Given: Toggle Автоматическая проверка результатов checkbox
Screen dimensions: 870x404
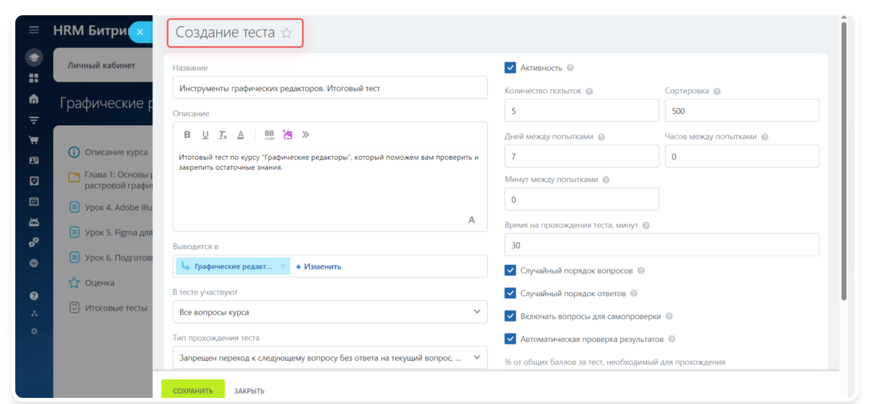Looking at the screenshot, I should click(510, 339).
